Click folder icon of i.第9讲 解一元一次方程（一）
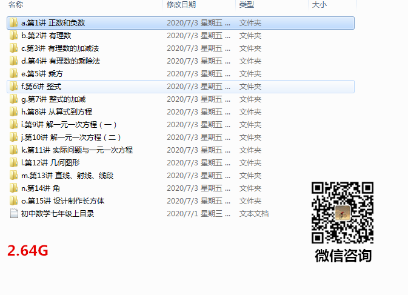 [x=13, y=125]
